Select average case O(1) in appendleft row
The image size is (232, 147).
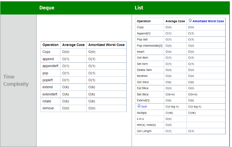(66, 66)
